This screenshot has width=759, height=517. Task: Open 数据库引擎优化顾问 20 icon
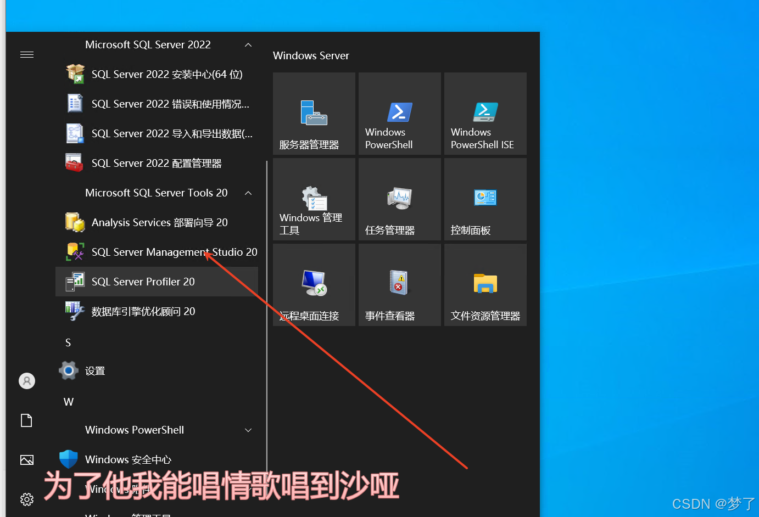tap(75, 311)
